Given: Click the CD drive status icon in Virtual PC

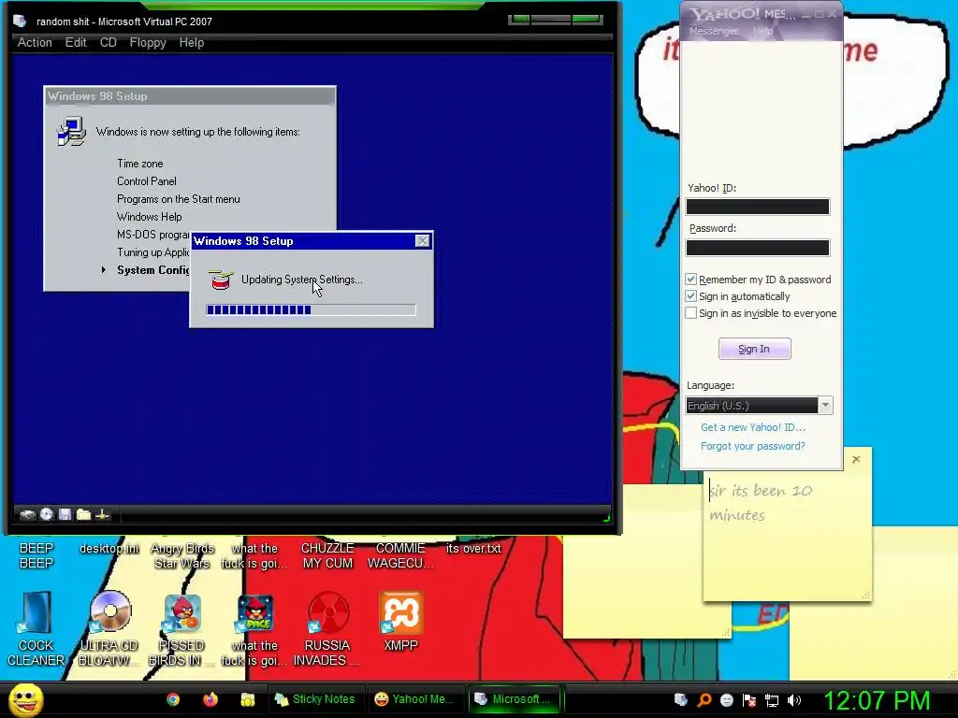Looking at the screenshot, I should [47, 515].
